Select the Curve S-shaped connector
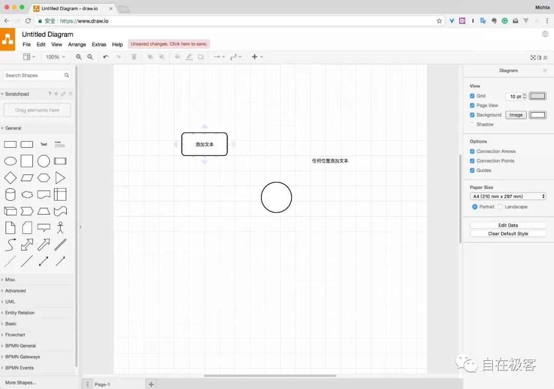The image size is (554, 389). 10,244
